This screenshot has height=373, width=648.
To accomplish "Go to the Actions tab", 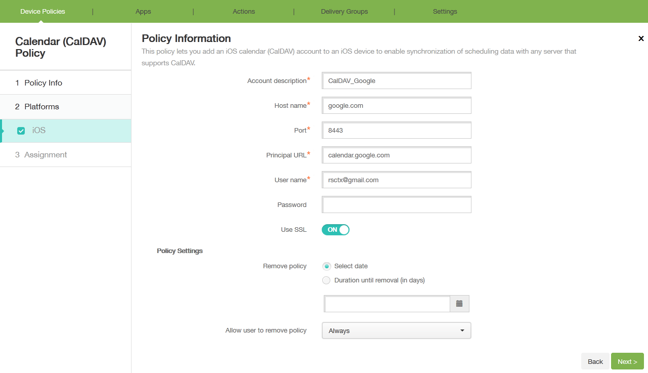I will (x=244, y=11).
